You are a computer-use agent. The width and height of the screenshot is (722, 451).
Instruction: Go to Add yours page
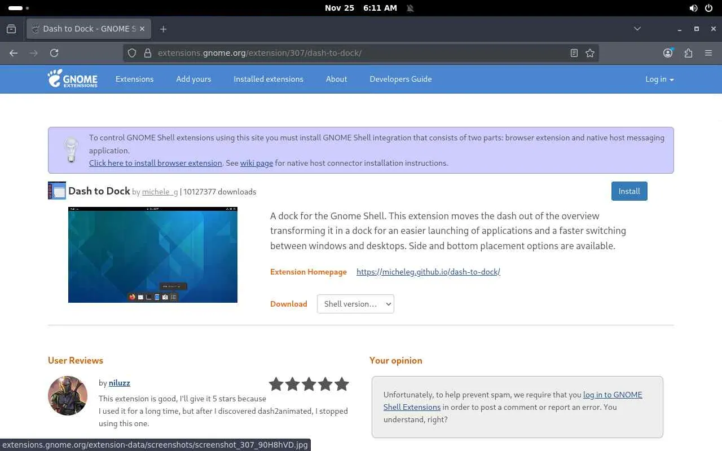(x=193, y=79)
